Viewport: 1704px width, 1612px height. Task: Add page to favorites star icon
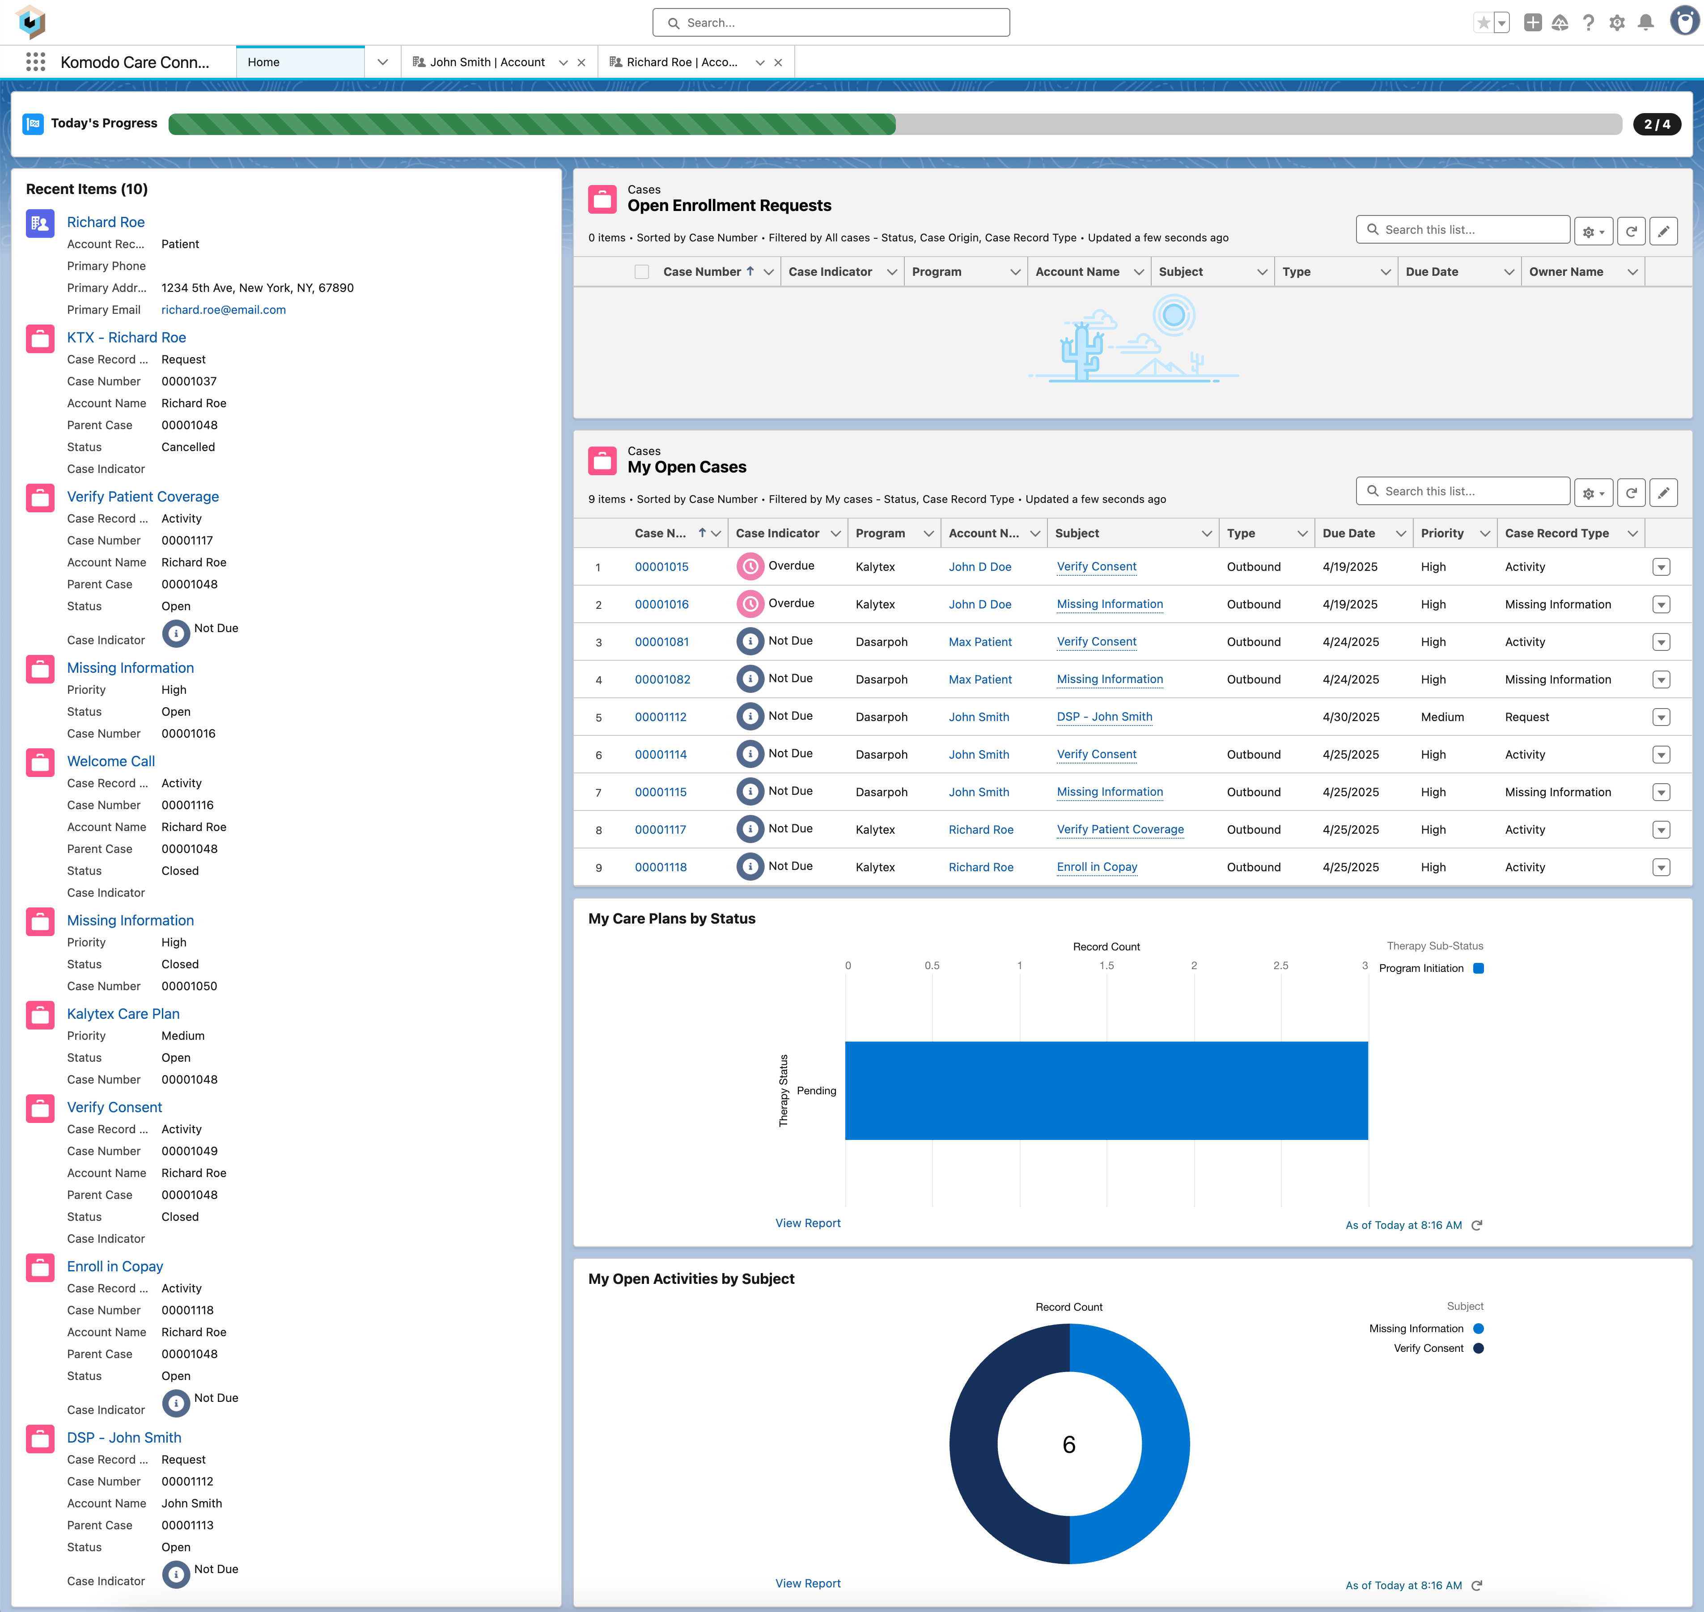point(1483,23)
